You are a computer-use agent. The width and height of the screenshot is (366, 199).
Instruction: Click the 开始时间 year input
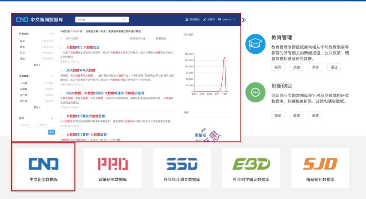click(x=27, y=125)
